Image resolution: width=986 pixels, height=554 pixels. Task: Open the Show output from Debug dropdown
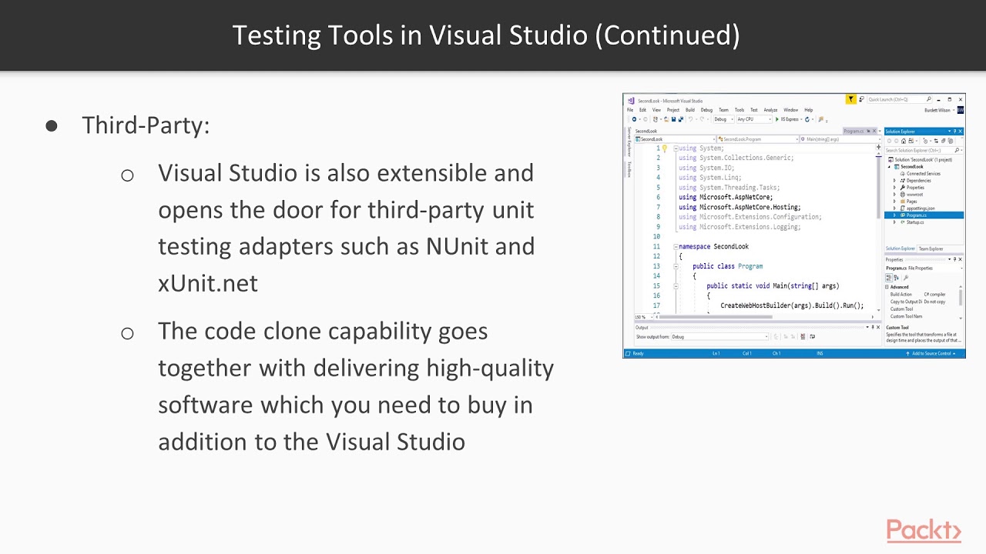[x=719, y=337]
